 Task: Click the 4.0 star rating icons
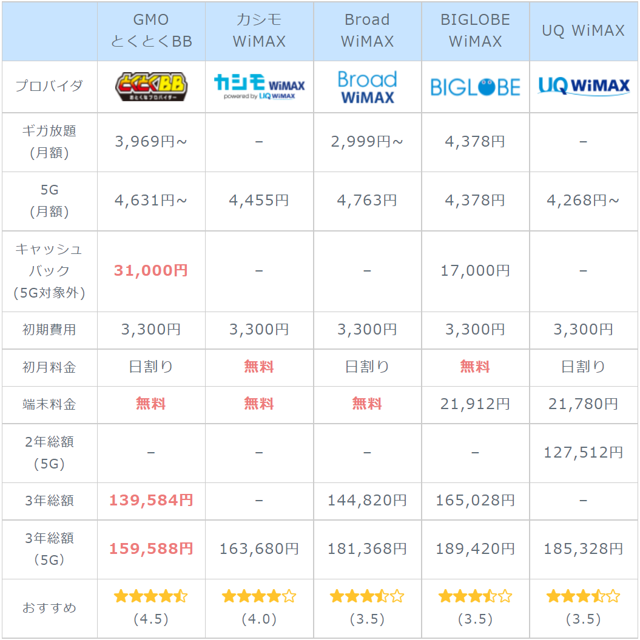tap(259, 596)
